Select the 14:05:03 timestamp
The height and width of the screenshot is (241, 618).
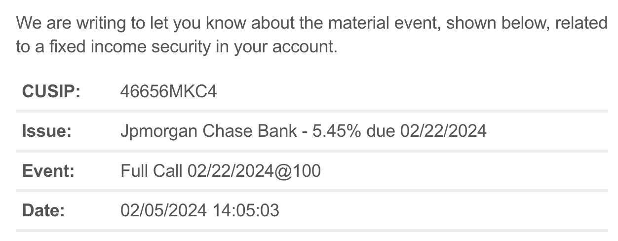[245, 211]
